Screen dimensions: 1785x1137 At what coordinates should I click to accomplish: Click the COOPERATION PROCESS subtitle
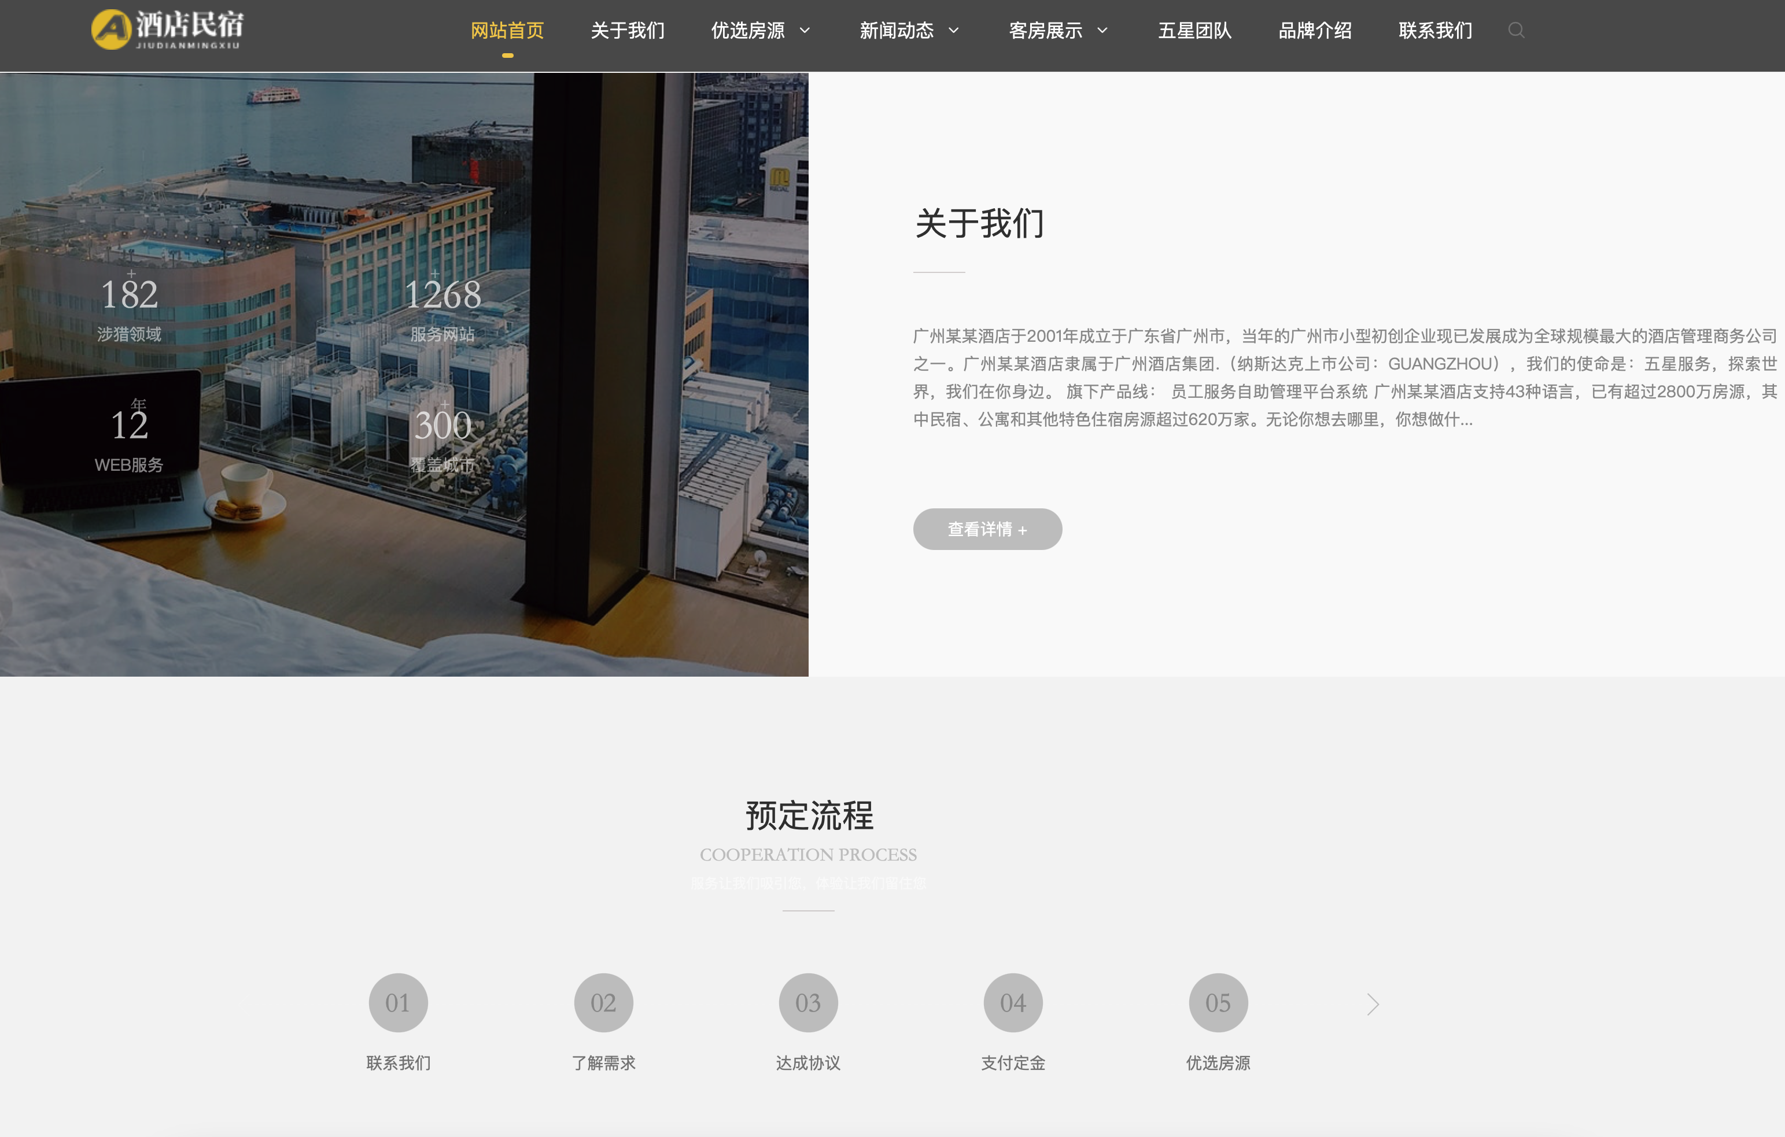[x=808, y=855]
